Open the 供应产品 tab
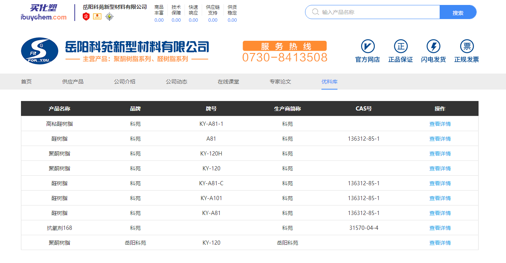The height and width of the screenshot is (263, 506). pyautogui.click(x=73, y=82)
